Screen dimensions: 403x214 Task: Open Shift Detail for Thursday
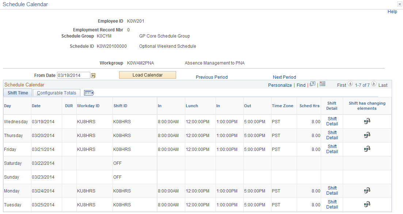pyautogui.click(x=332, y=135)
